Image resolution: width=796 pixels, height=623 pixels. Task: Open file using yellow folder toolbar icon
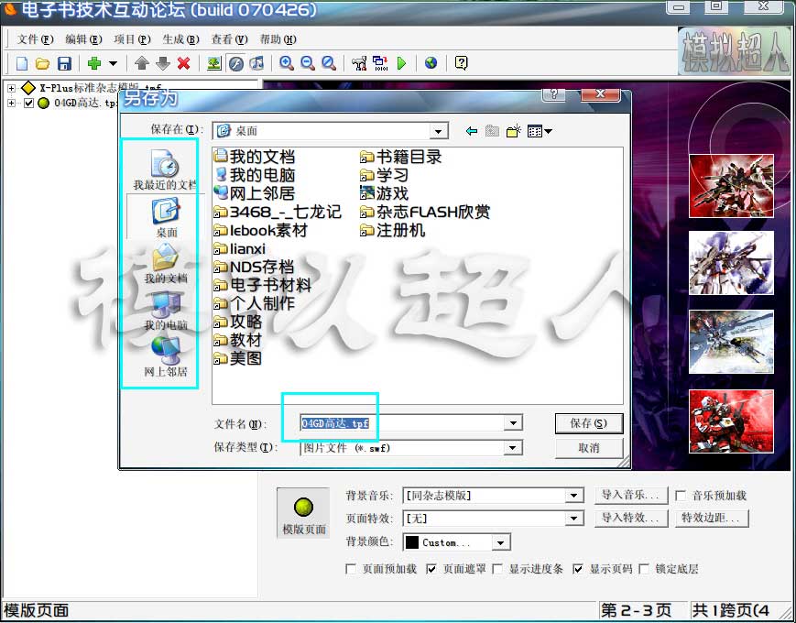point(43,63)
